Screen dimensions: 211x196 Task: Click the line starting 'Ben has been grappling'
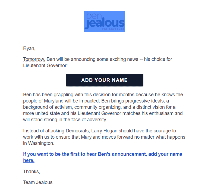click(x=103, y=95)
